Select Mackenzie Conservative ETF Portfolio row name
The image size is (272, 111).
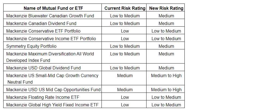pyautogui.click(x=43, y=31)
